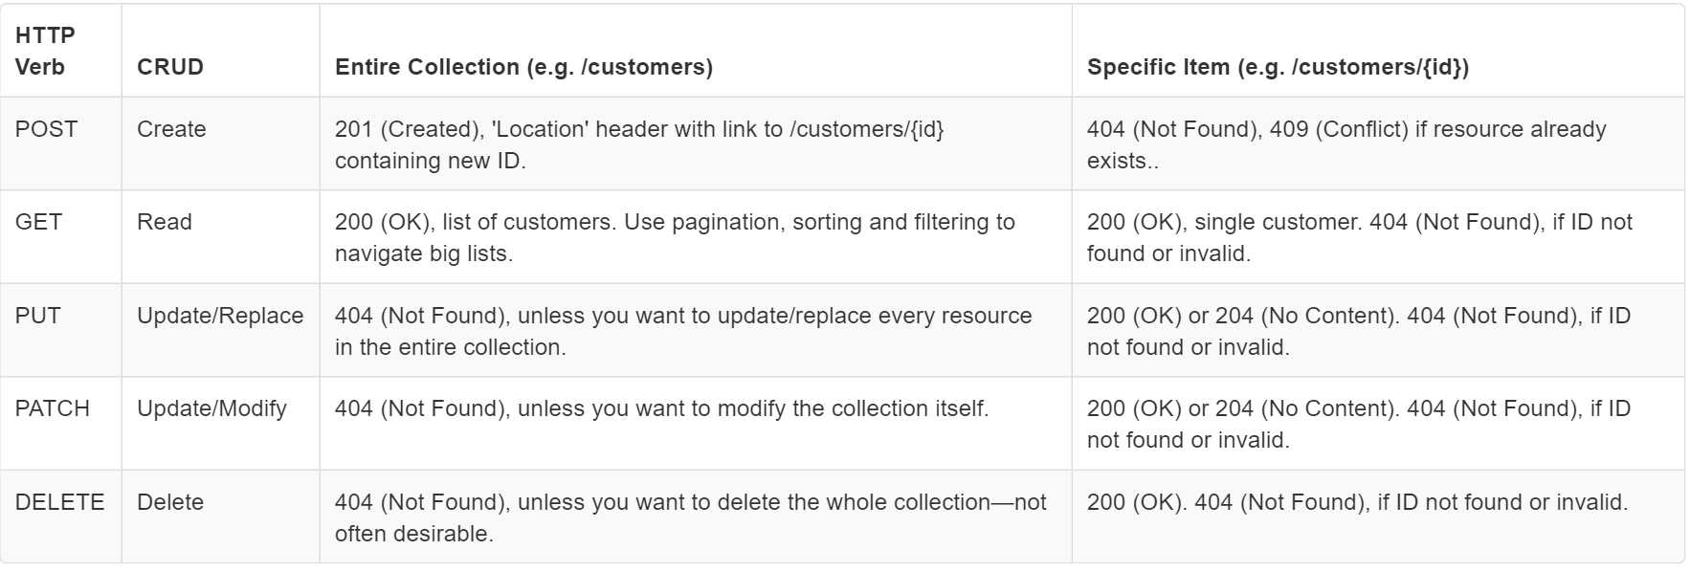
Task: Click the Create CRUD cell
Action: 171,129
